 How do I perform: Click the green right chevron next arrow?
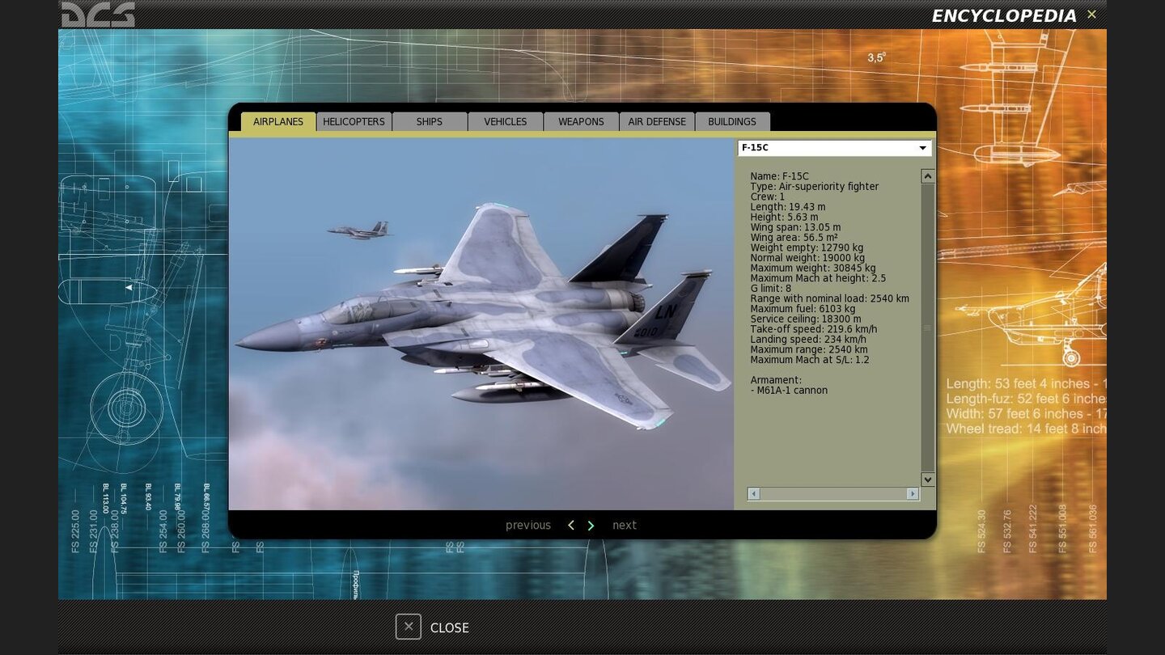click(x=591, y=525)
